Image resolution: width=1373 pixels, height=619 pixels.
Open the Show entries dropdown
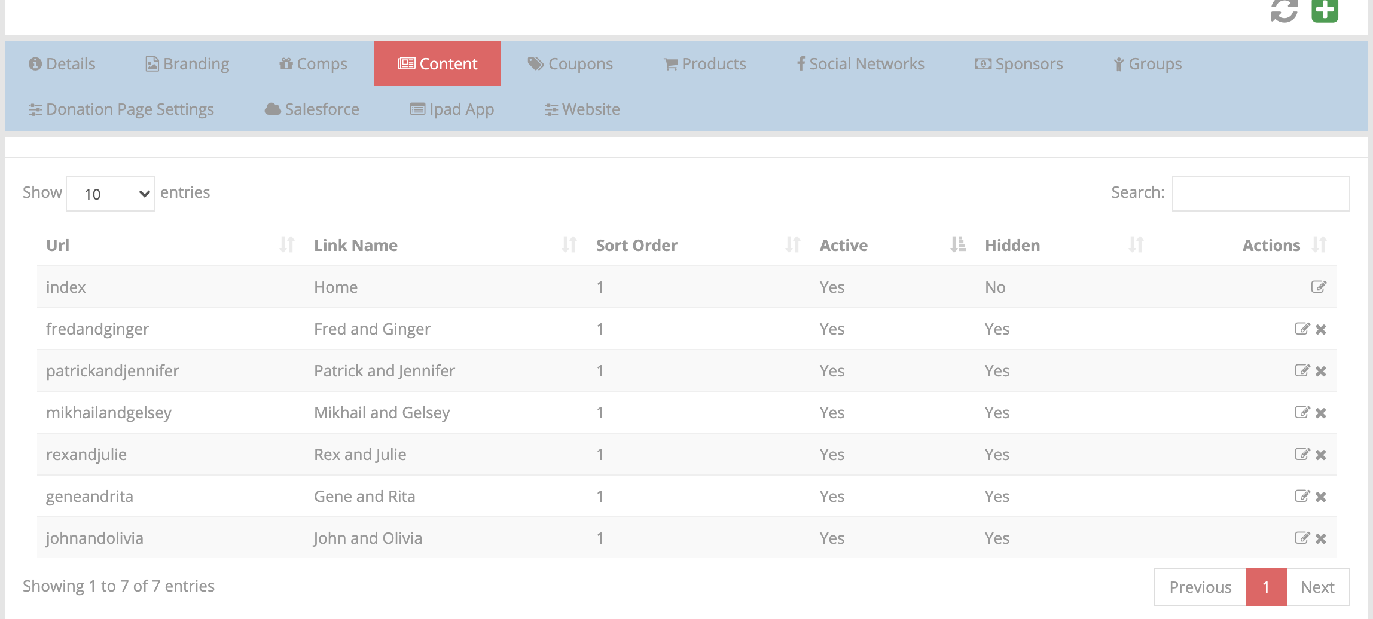(x=111, y=194)
